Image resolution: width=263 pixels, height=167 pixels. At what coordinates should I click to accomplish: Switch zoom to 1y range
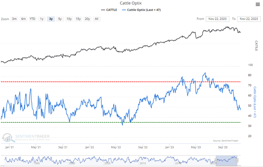coord(42,19)
